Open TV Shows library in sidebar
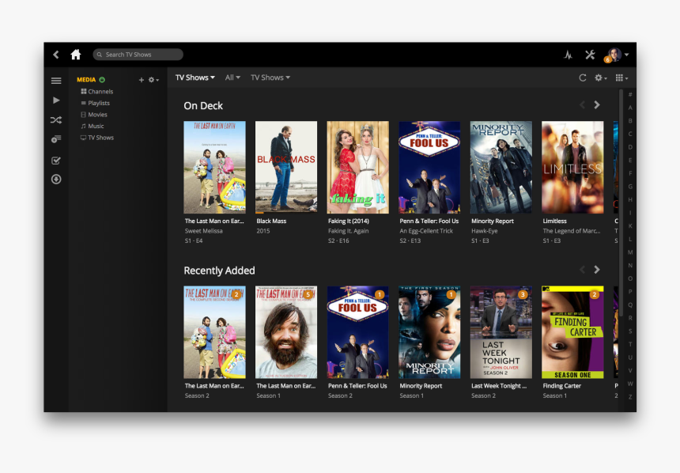 (x=97, y=138)
